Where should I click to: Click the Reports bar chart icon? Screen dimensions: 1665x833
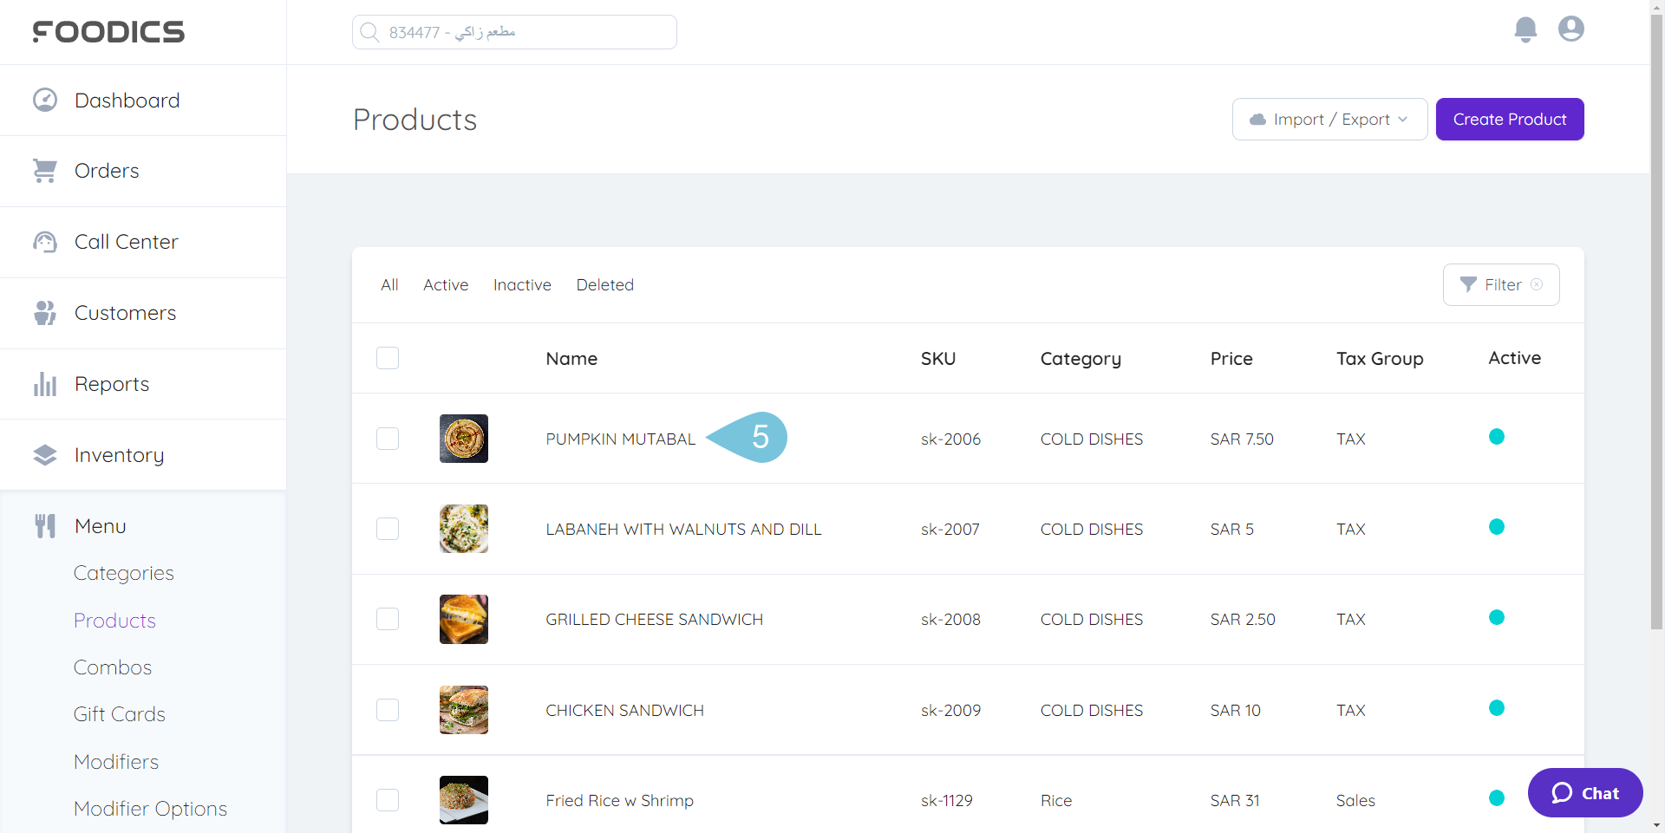[x=45, y=384]
